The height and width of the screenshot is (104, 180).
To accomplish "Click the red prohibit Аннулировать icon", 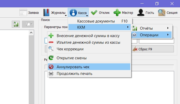I will (x=51, y=67).
